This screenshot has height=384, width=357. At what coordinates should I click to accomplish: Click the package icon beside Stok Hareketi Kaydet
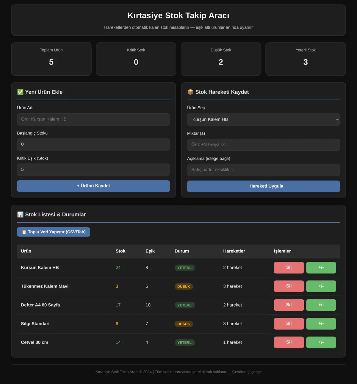point(190,92)
